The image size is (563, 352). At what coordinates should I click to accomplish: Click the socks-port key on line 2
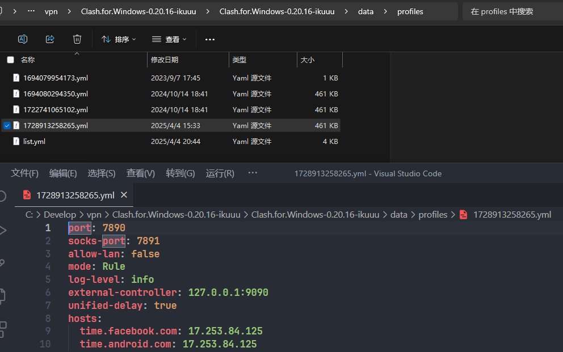96,241
